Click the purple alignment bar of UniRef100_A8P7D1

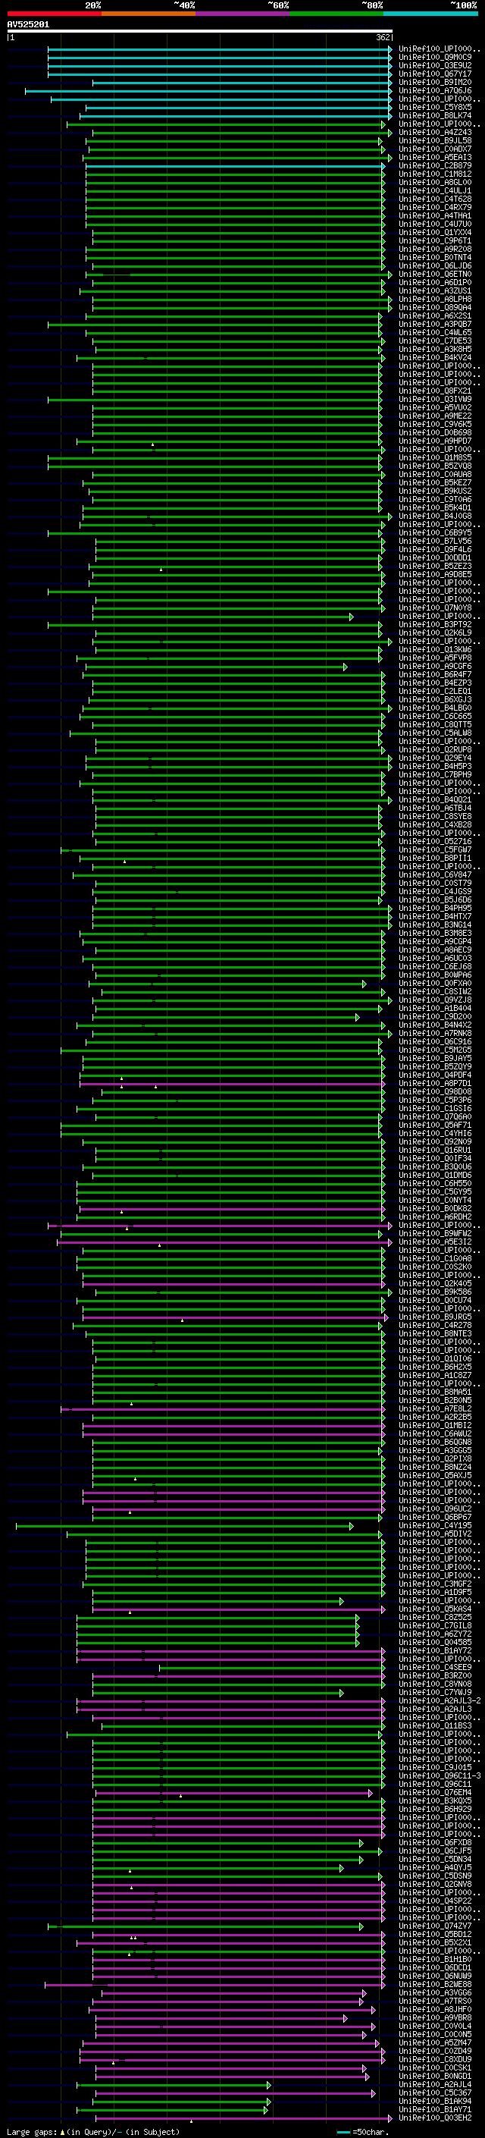coord(232,1084)
